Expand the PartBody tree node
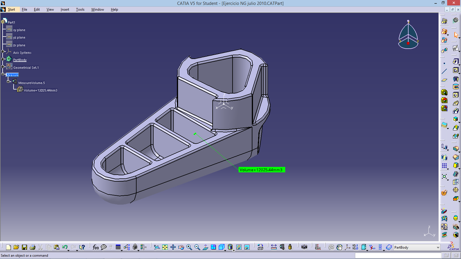The height and width of the screenshot is (259, 461). (3, 59)
